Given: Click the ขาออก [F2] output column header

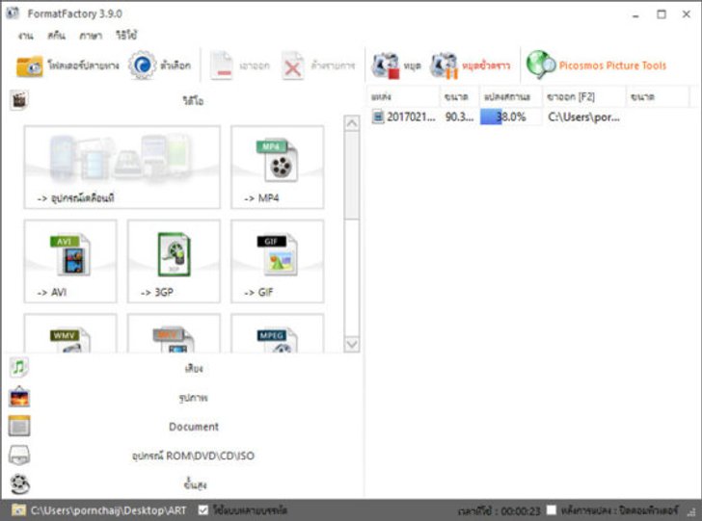Looking at the screenshot, I should tap(584, 96).
